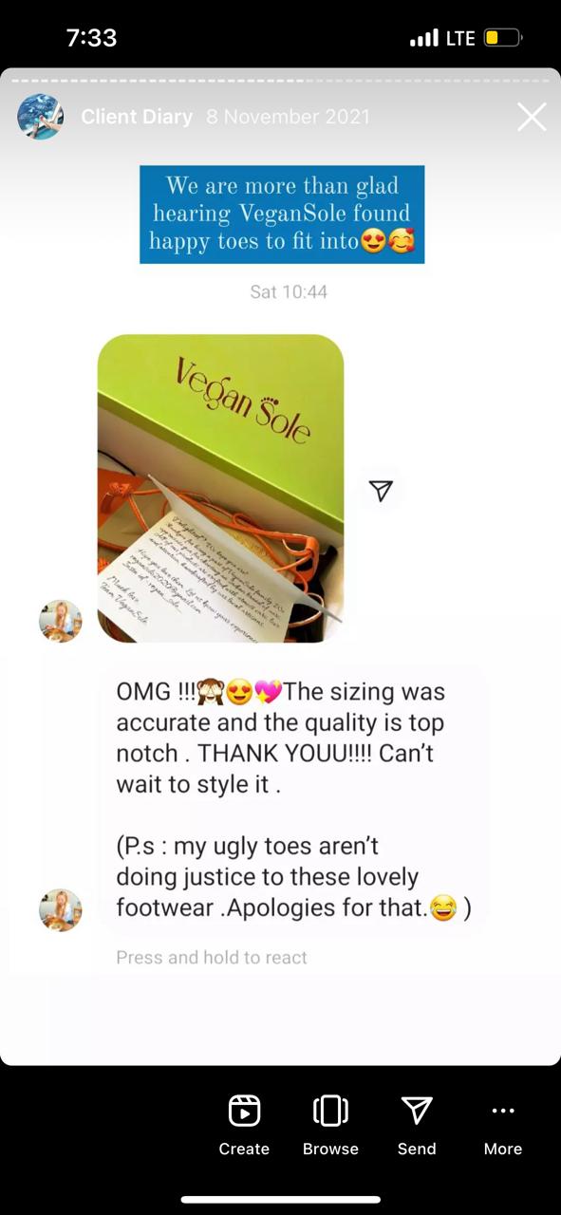Tap the 8 November 2021 date label

pos(288,117)
